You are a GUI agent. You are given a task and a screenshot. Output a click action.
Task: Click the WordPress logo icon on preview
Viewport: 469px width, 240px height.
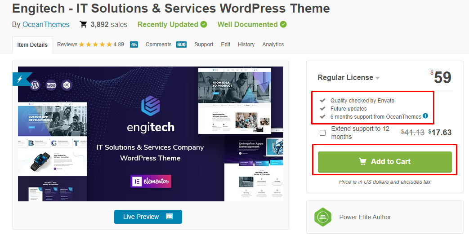coord(35,85)
